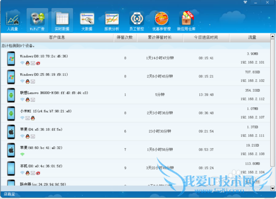Open the title bar skin shirt icon
The image size is (276, 199).
click(x=245, y=2)
